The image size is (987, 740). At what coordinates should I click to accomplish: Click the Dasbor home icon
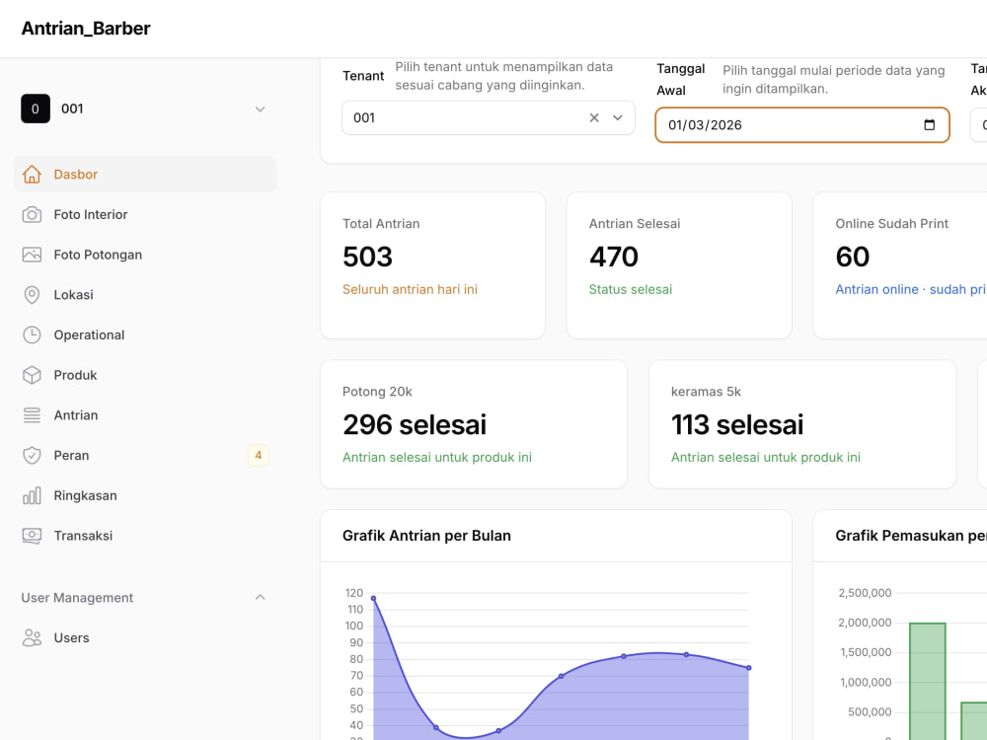[32, 175]
